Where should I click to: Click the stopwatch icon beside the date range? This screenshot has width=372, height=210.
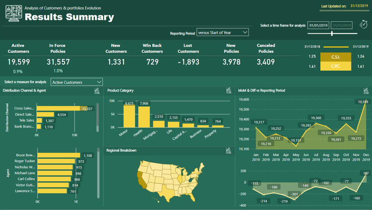[363, 25]
